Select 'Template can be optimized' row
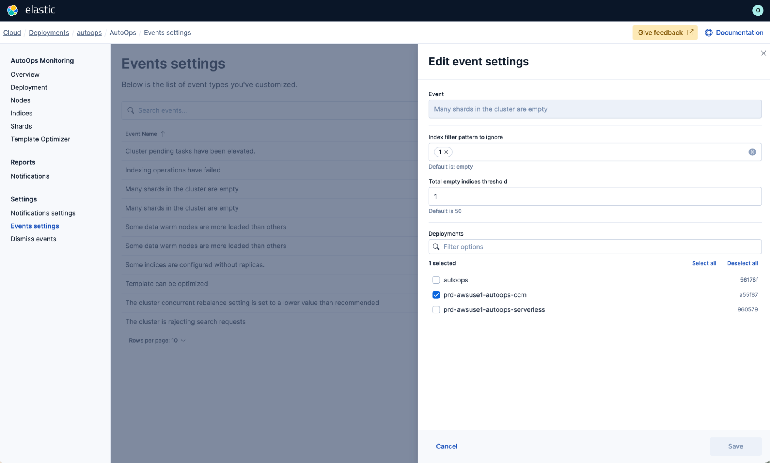This screenshot has width=770, height=463. 270,284
